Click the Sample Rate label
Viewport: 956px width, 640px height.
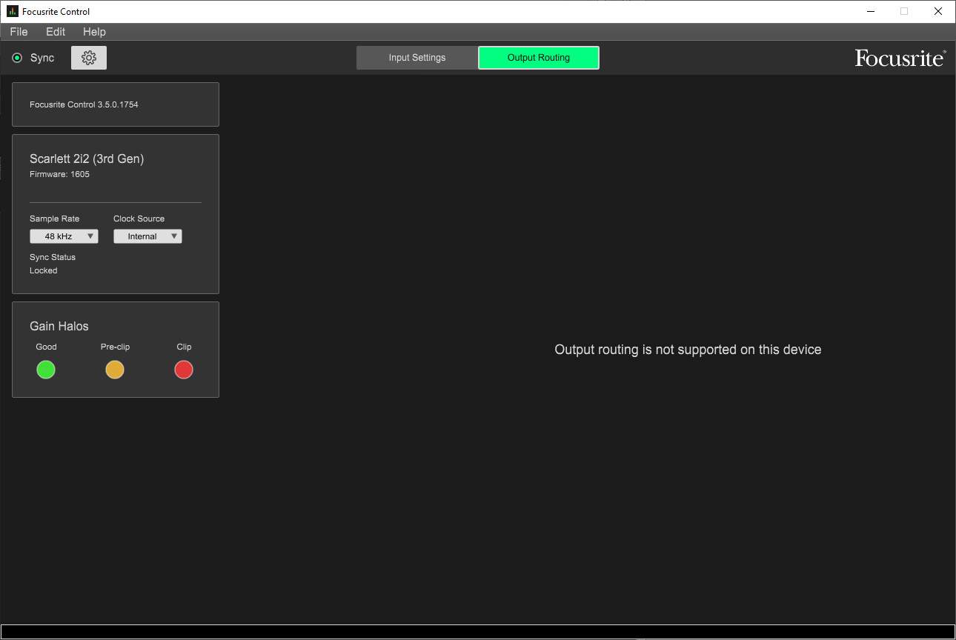pyautogui.click(x=54, y=219)
